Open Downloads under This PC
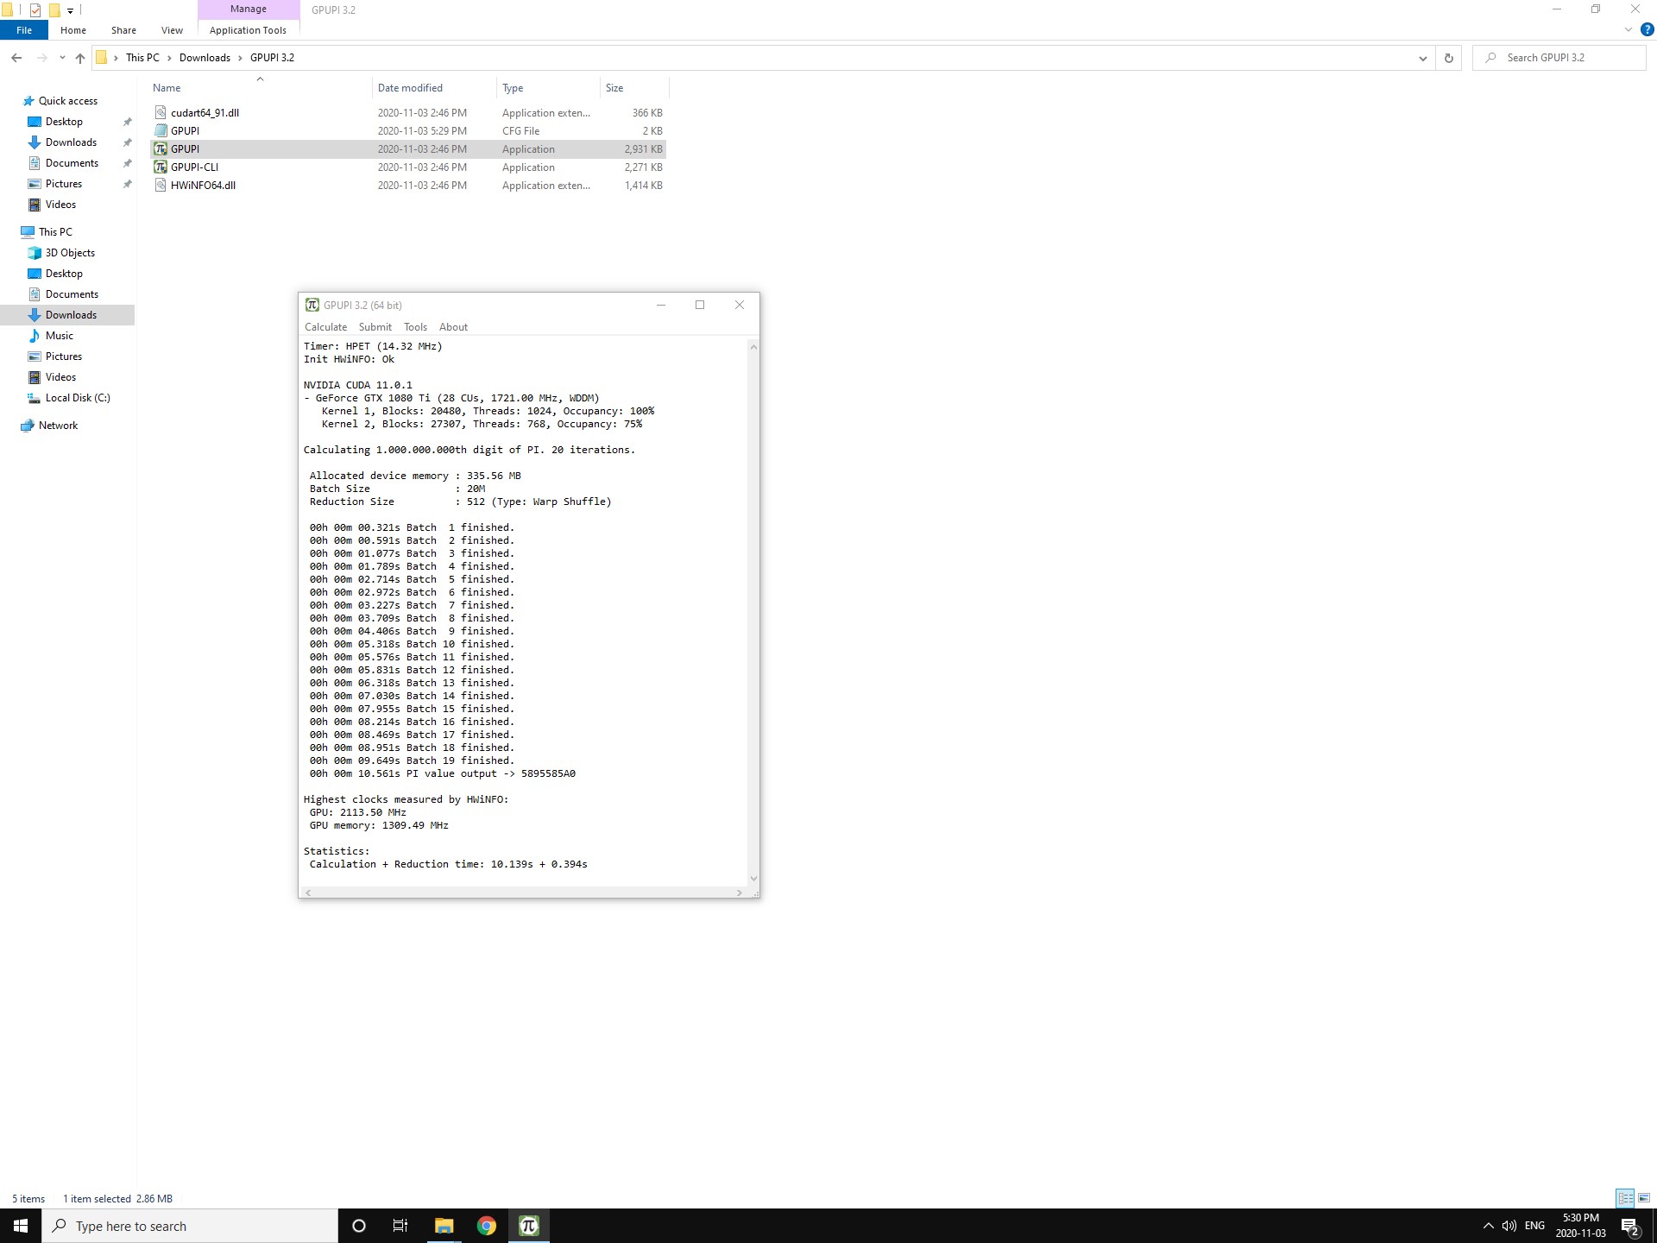This screenshot has height=1243, width=1657. (x=71, y=315)
